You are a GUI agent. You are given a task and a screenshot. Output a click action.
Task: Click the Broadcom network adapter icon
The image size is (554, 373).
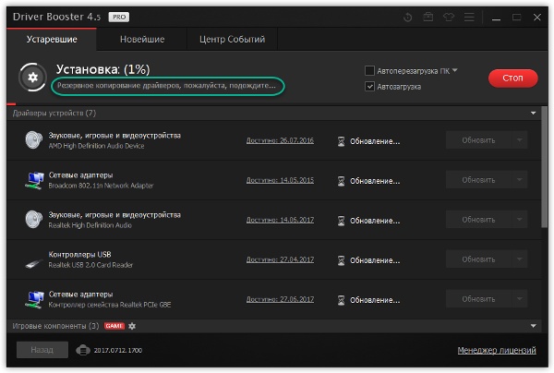click(35, 180)
